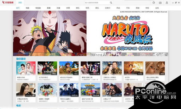The image size is (181, 109).
Task: Select the 首页 navigation item
Action: point(18,8)
